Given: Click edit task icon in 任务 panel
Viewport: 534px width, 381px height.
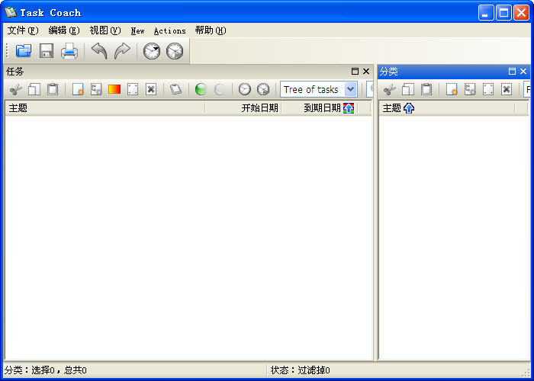Looking at the screenshot, I should pyautogui.click(x=133, y=89).
